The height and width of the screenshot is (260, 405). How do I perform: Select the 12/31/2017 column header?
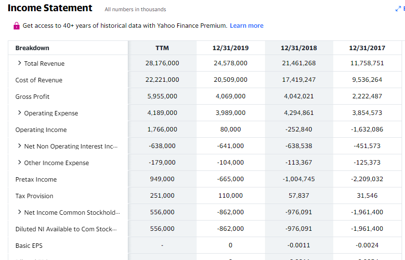point(367,48)
